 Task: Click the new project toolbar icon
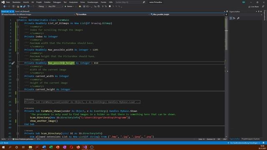tap(13, 7)
